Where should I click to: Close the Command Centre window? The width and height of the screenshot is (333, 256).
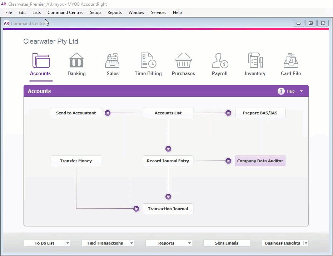323,23
